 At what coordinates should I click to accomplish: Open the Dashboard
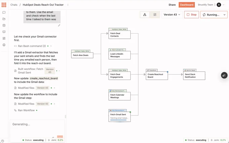187,5
